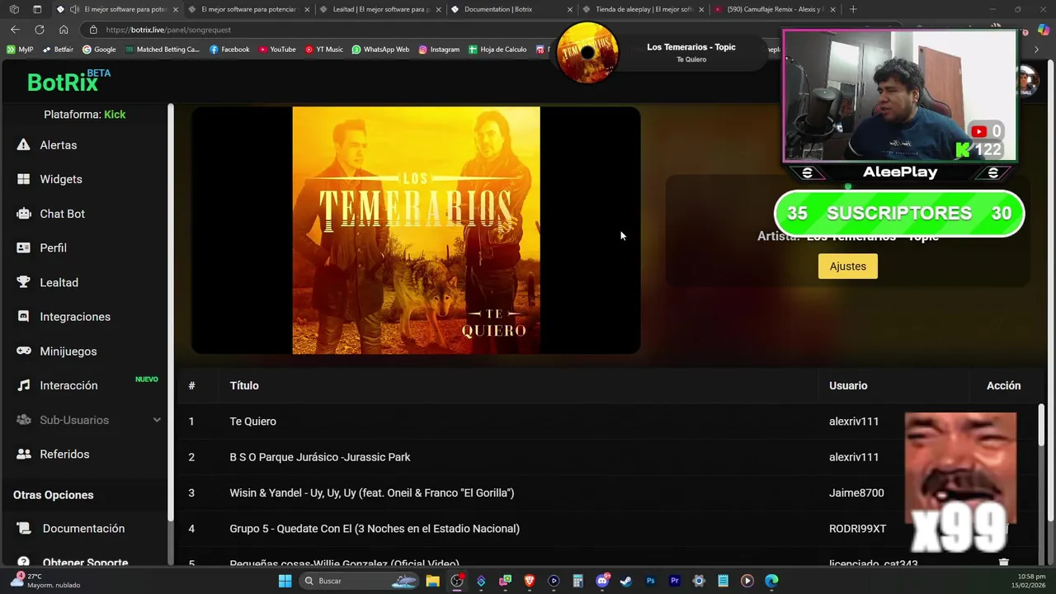Click the Lealtad trophy icon
The image size is (1056, 594).
coord(23,282)
